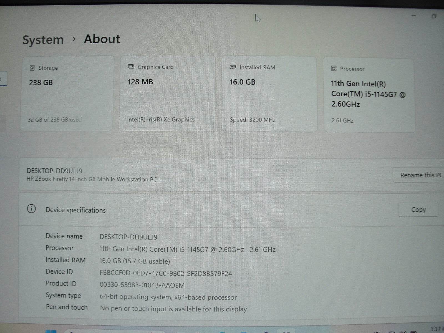The width and height of the screenshot is (444, 333).
Task: Click the Installed RAM keyboard icon
Action: pos(232,67)
